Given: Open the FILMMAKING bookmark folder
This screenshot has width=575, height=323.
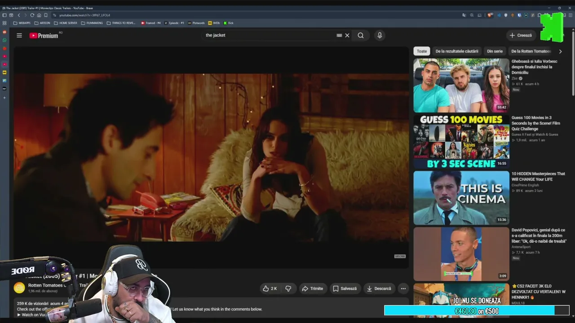Looking at the screenshot, I should [92, 23].
